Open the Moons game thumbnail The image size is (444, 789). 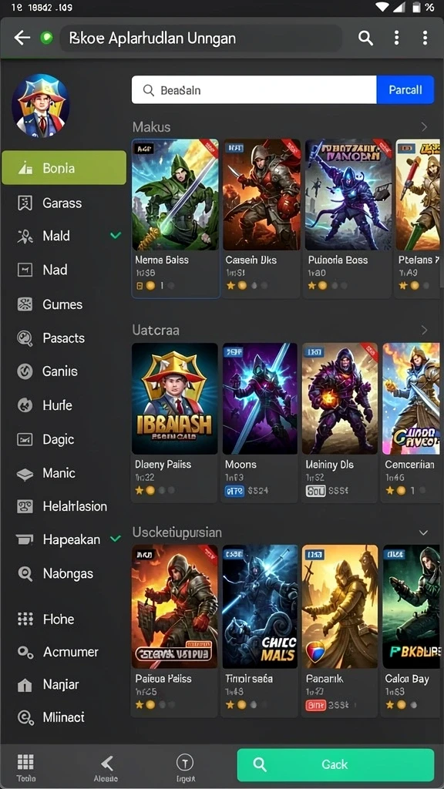click(260, 399)
